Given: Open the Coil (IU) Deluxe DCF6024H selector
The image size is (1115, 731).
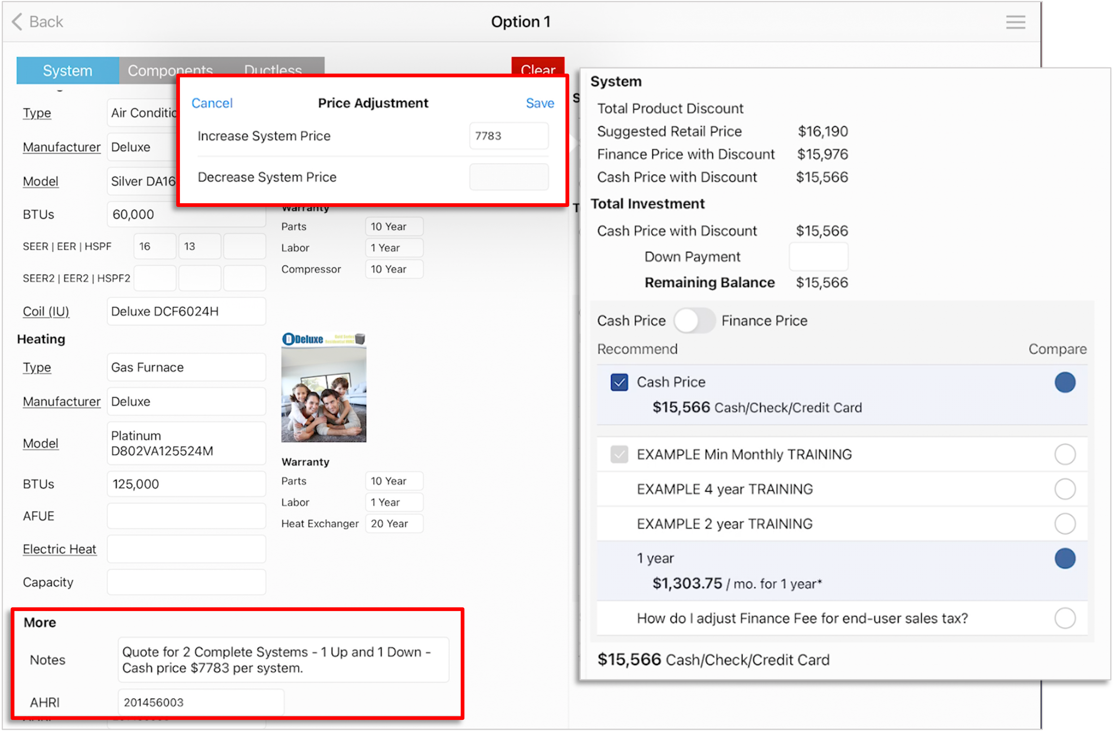Looking at the screenshot, I should click(187, 311).
